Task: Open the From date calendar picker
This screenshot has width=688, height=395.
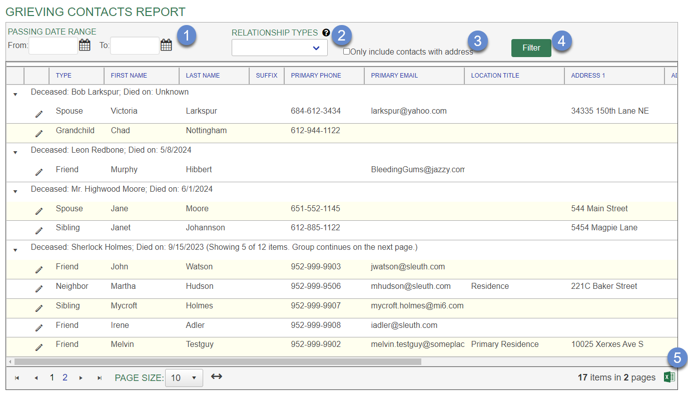Action: (85, 46)
